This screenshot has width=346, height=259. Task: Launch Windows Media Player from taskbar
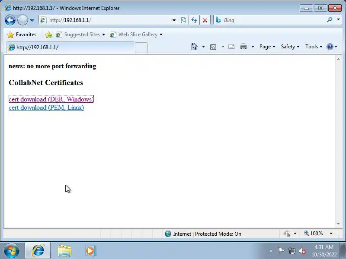click(x=90, y=251)
